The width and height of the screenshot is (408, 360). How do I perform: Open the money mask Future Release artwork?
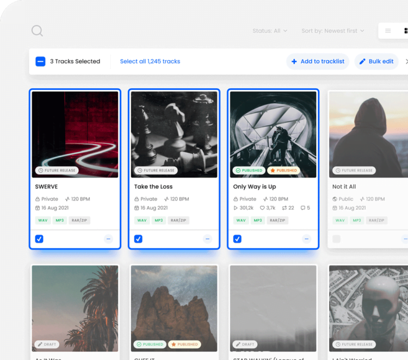click(368, 308)
